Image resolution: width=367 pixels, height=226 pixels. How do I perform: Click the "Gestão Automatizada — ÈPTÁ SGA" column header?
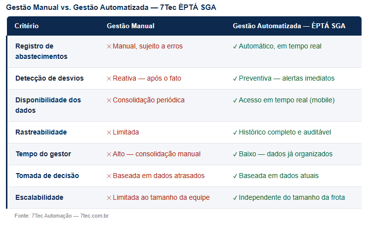click(x=289, y=26)
